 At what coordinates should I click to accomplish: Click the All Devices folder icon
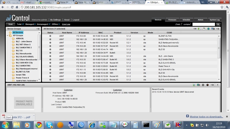[10, 32]
